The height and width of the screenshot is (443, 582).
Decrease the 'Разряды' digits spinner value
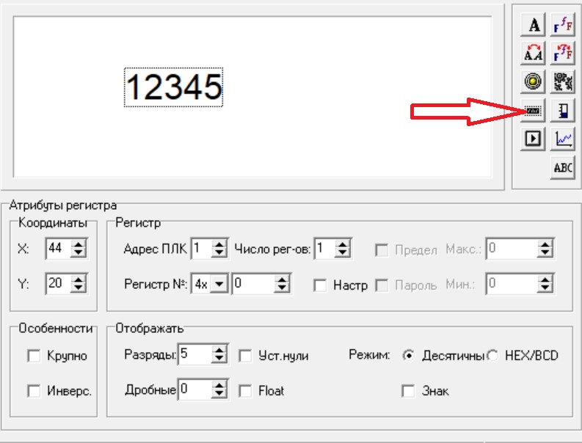tap(219, 359)
